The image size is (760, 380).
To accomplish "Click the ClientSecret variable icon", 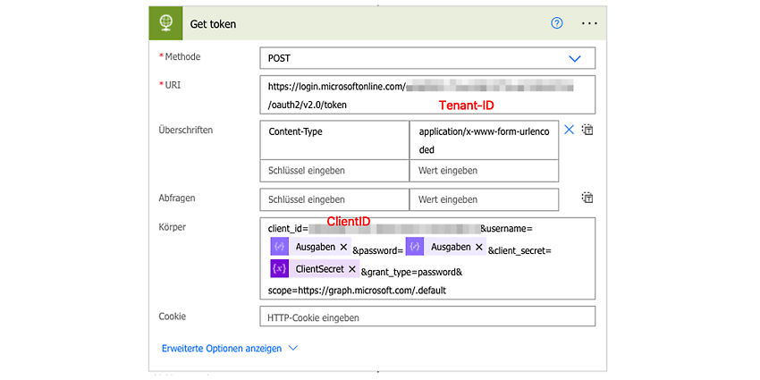I will [279, 268].
